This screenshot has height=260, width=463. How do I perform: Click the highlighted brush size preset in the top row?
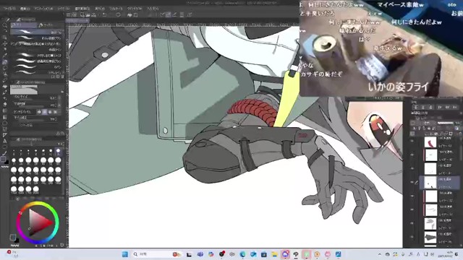pyautogui.click(x=58, y=152)
